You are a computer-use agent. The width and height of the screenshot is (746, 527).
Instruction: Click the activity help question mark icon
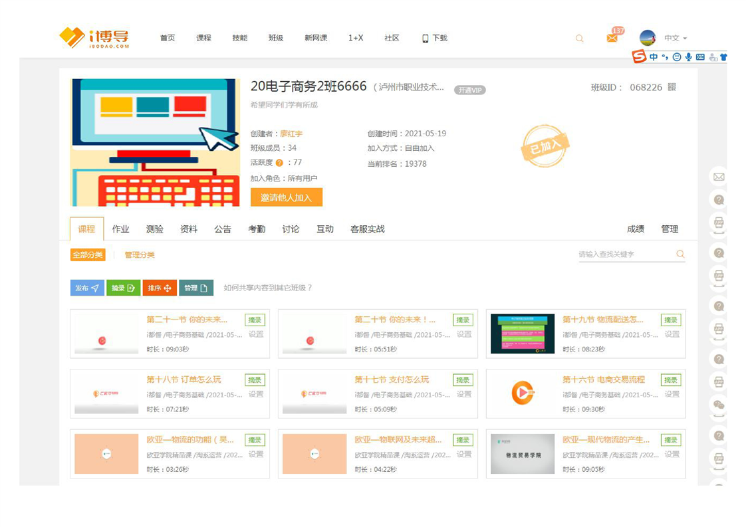click(279, 163)
